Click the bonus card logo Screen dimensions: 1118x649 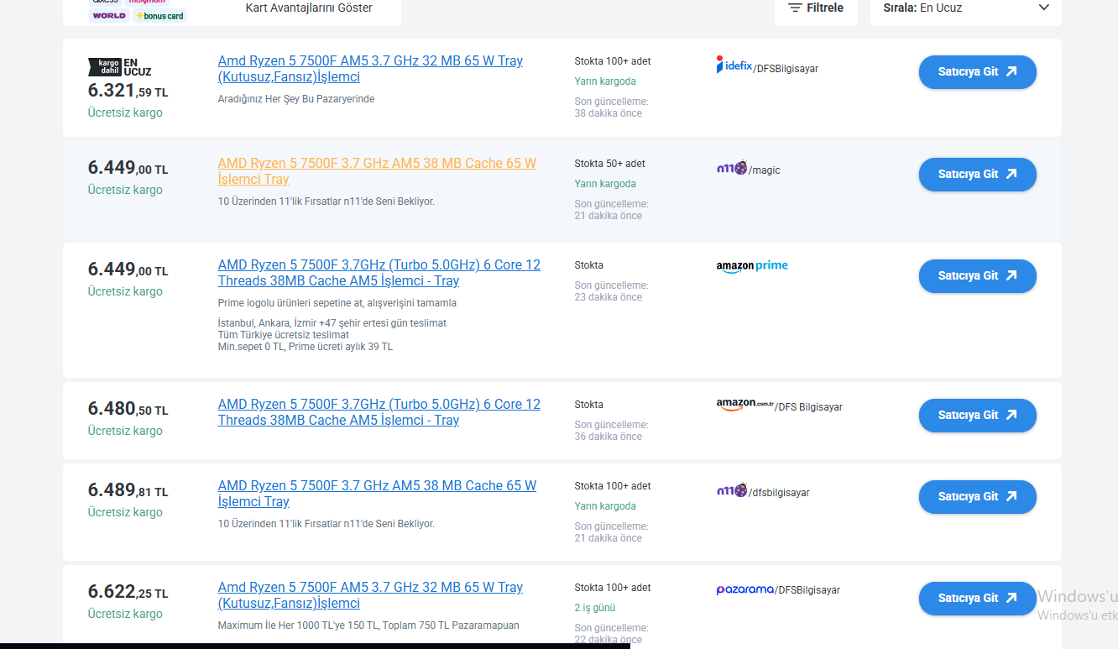tap(159, 15)
